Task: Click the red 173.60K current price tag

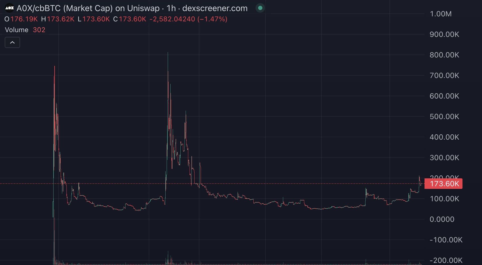Action: point(444,184)
